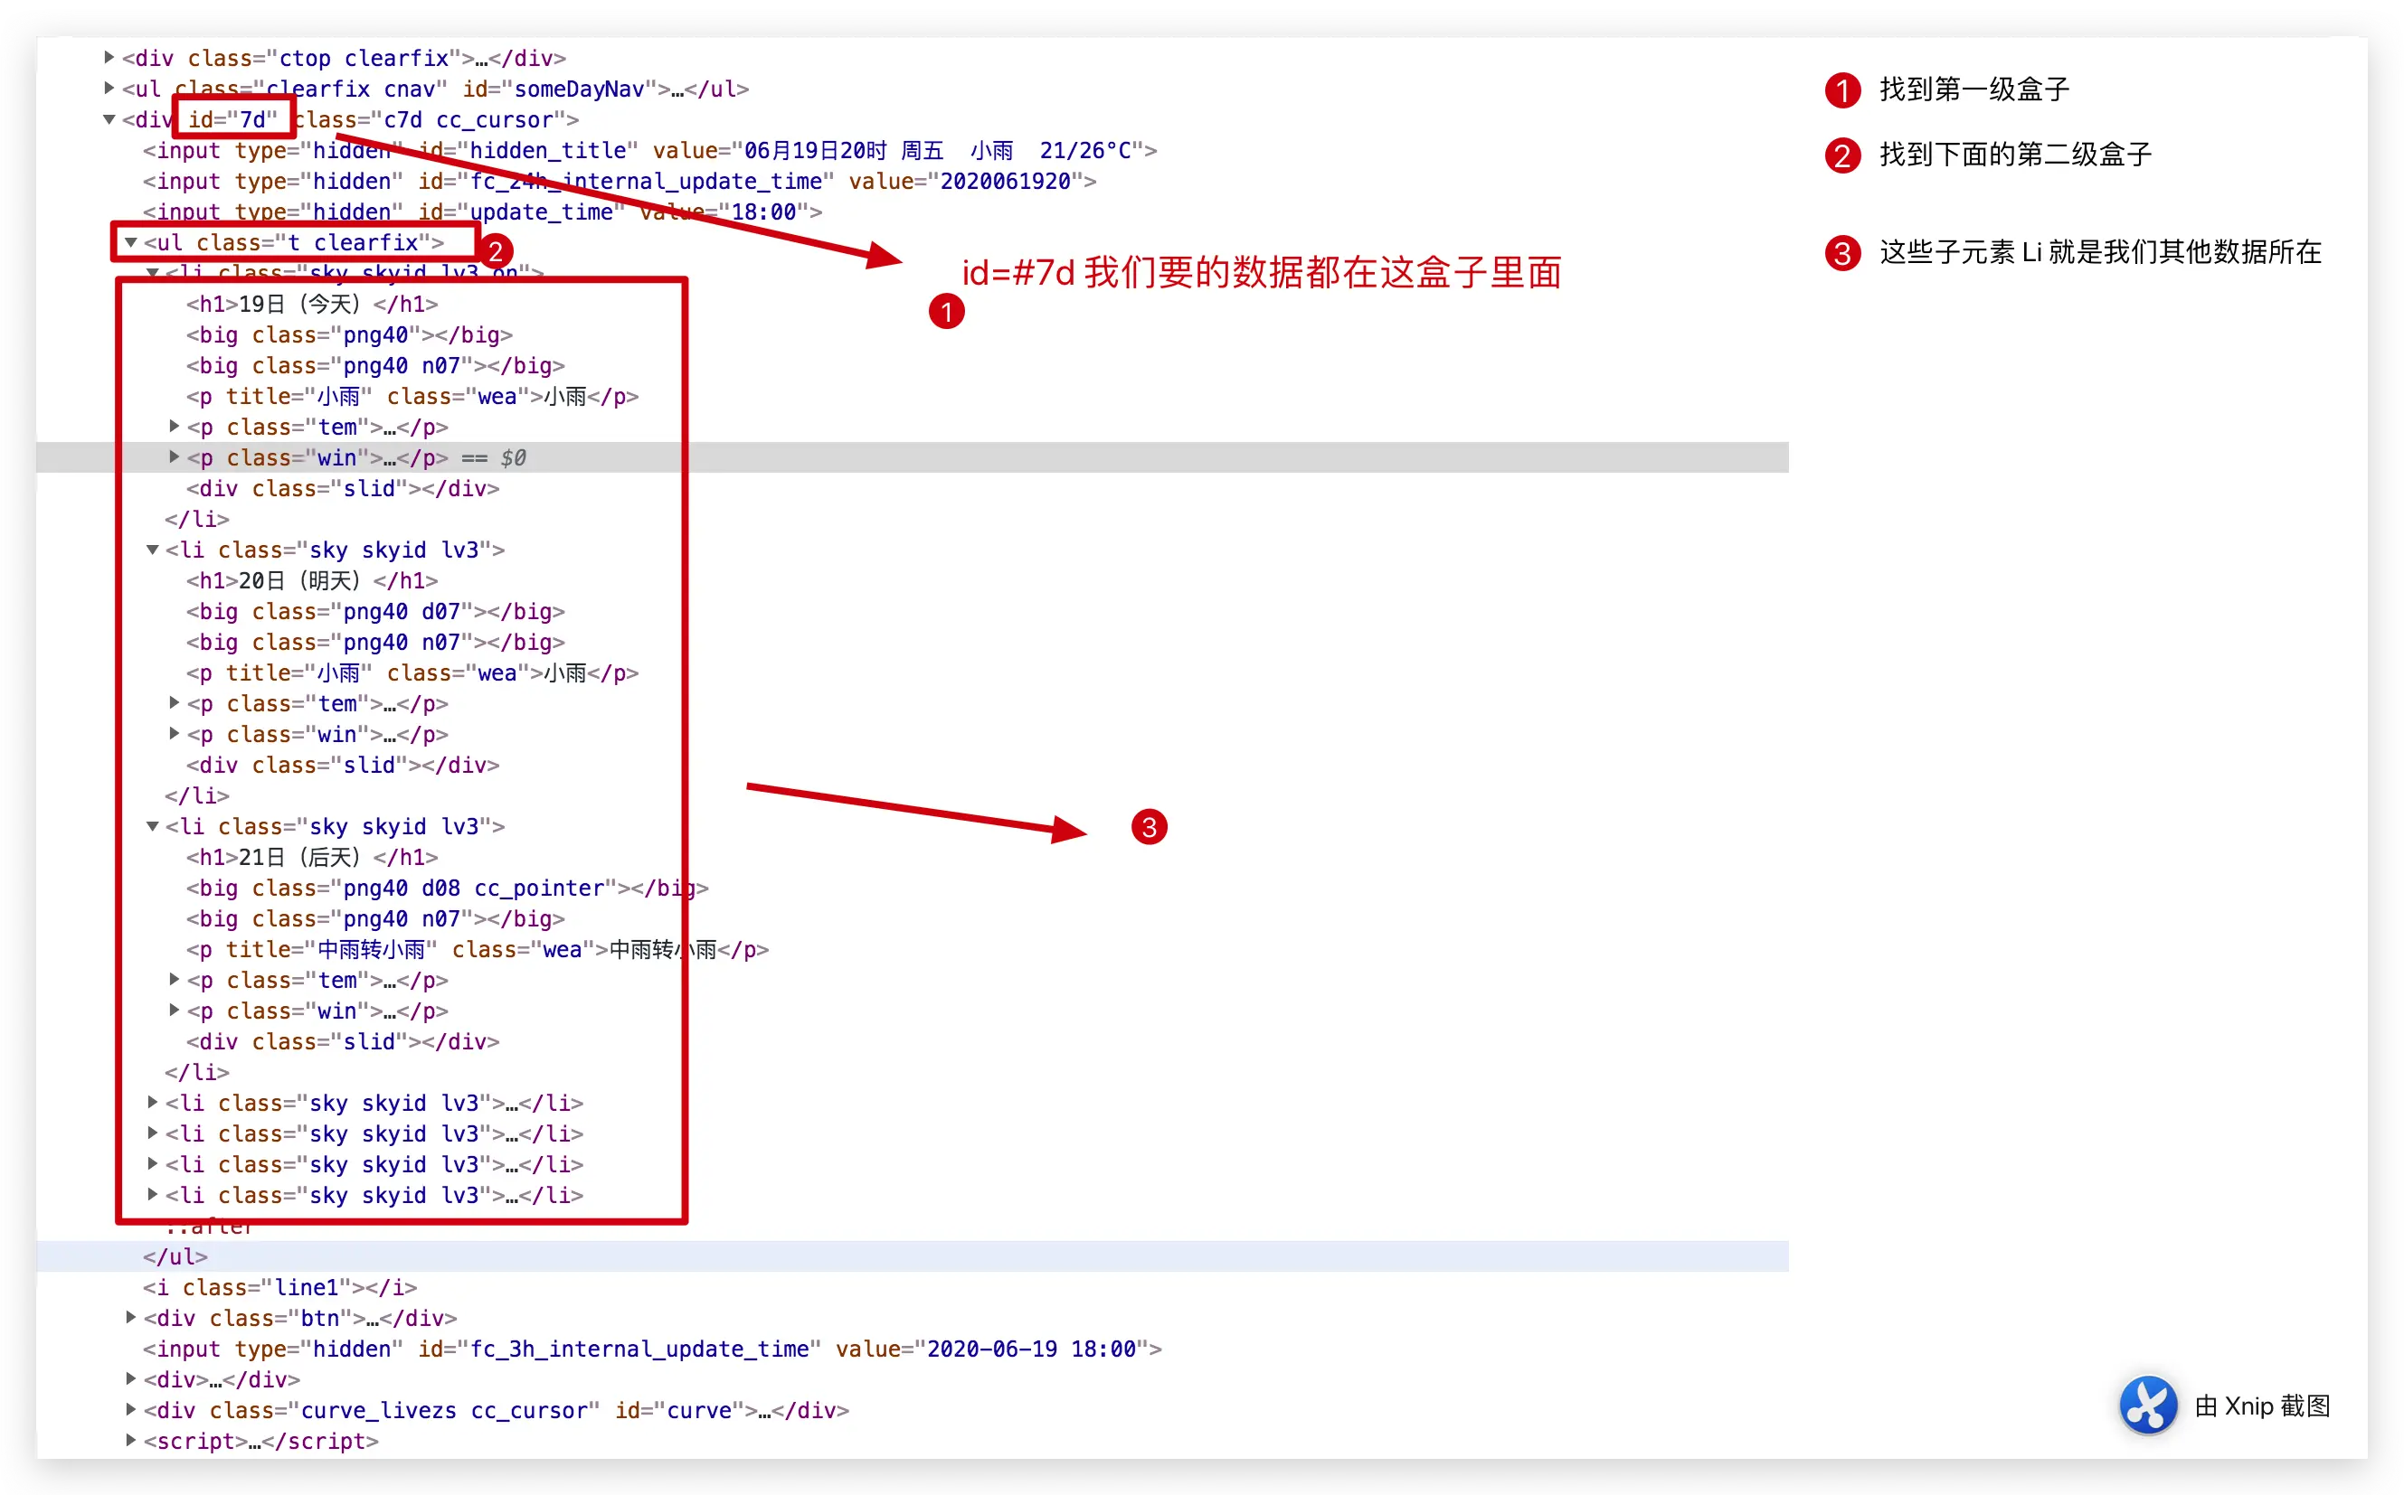Collapse the div id="7d" node

(x=109, y=119)
